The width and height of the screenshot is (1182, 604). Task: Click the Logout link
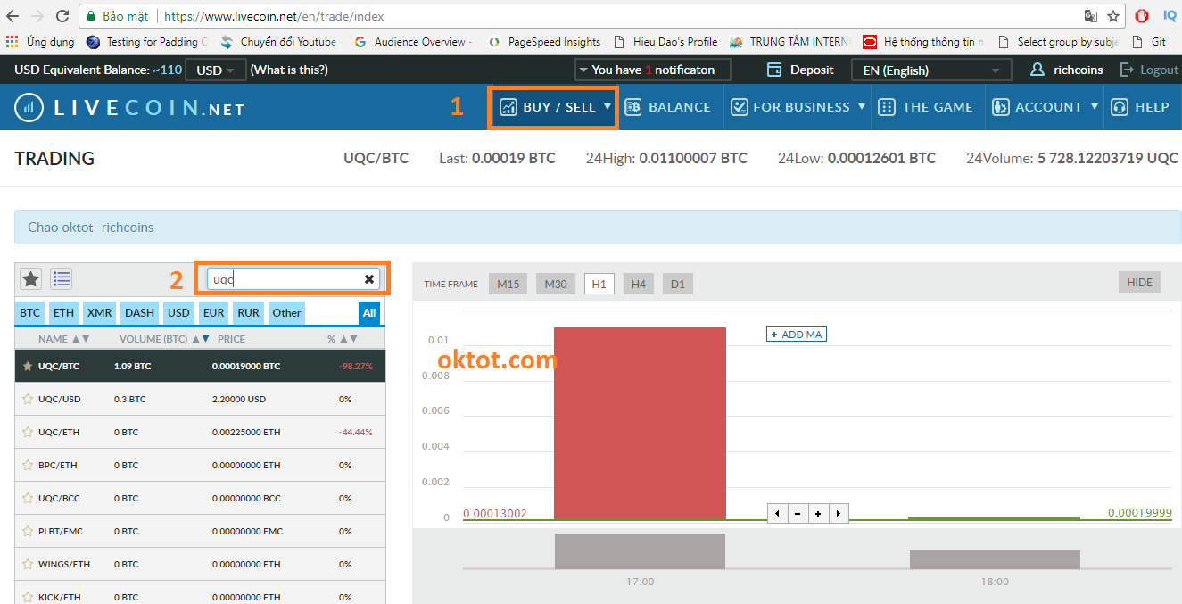coord(1150,70)
